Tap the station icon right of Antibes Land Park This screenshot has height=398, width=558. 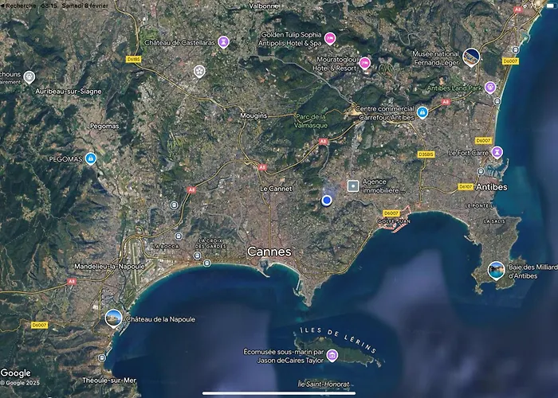click(x=497, y=102)
